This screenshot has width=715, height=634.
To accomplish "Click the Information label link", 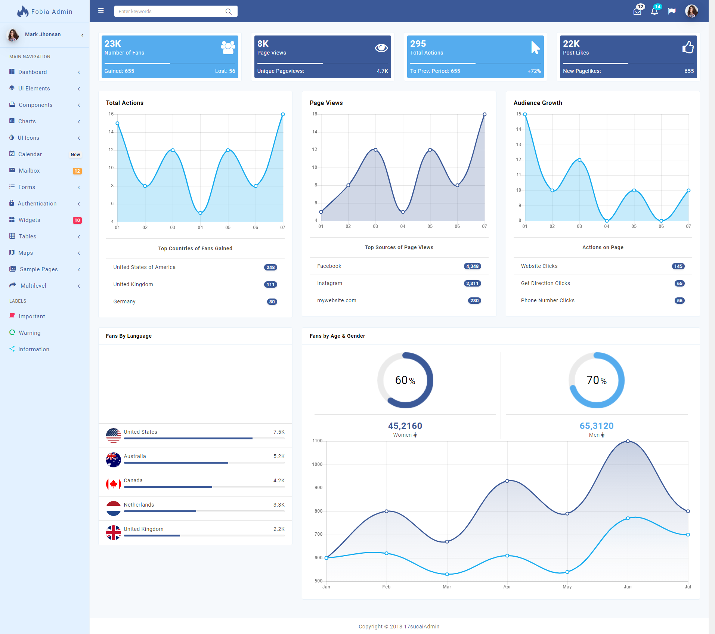I will [x=45, y=349].
